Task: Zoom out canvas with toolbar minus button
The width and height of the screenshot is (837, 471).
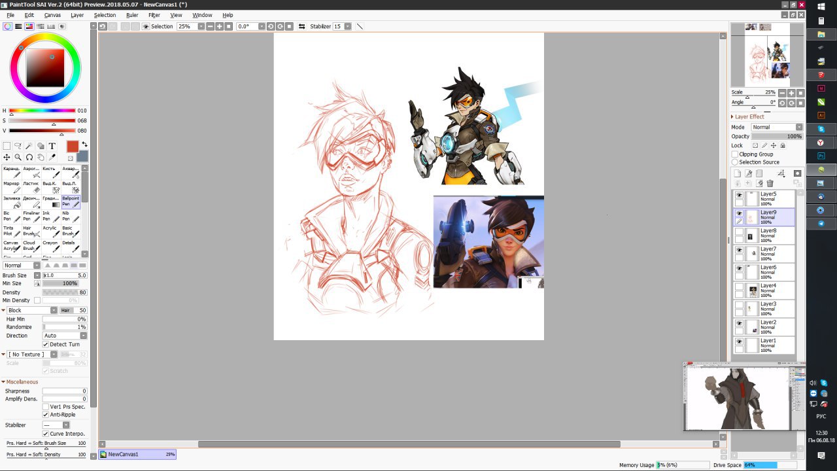Action: click(210, 26)
